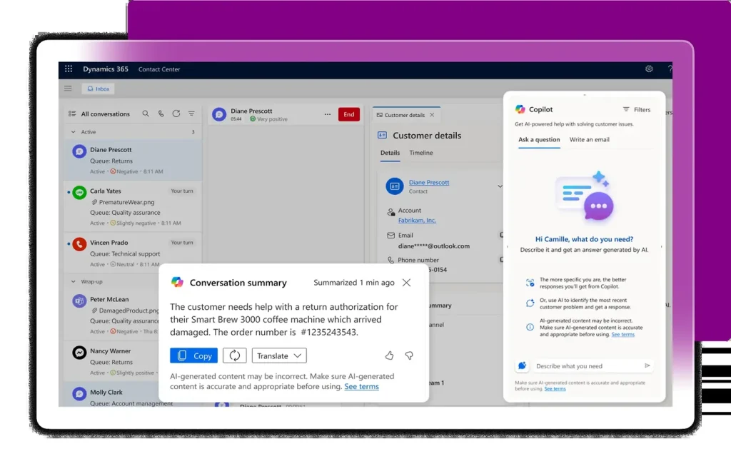The height and width of the screenshot is (469, 731).
Task: Close the Customer details tab
Action: click(432, 115)
